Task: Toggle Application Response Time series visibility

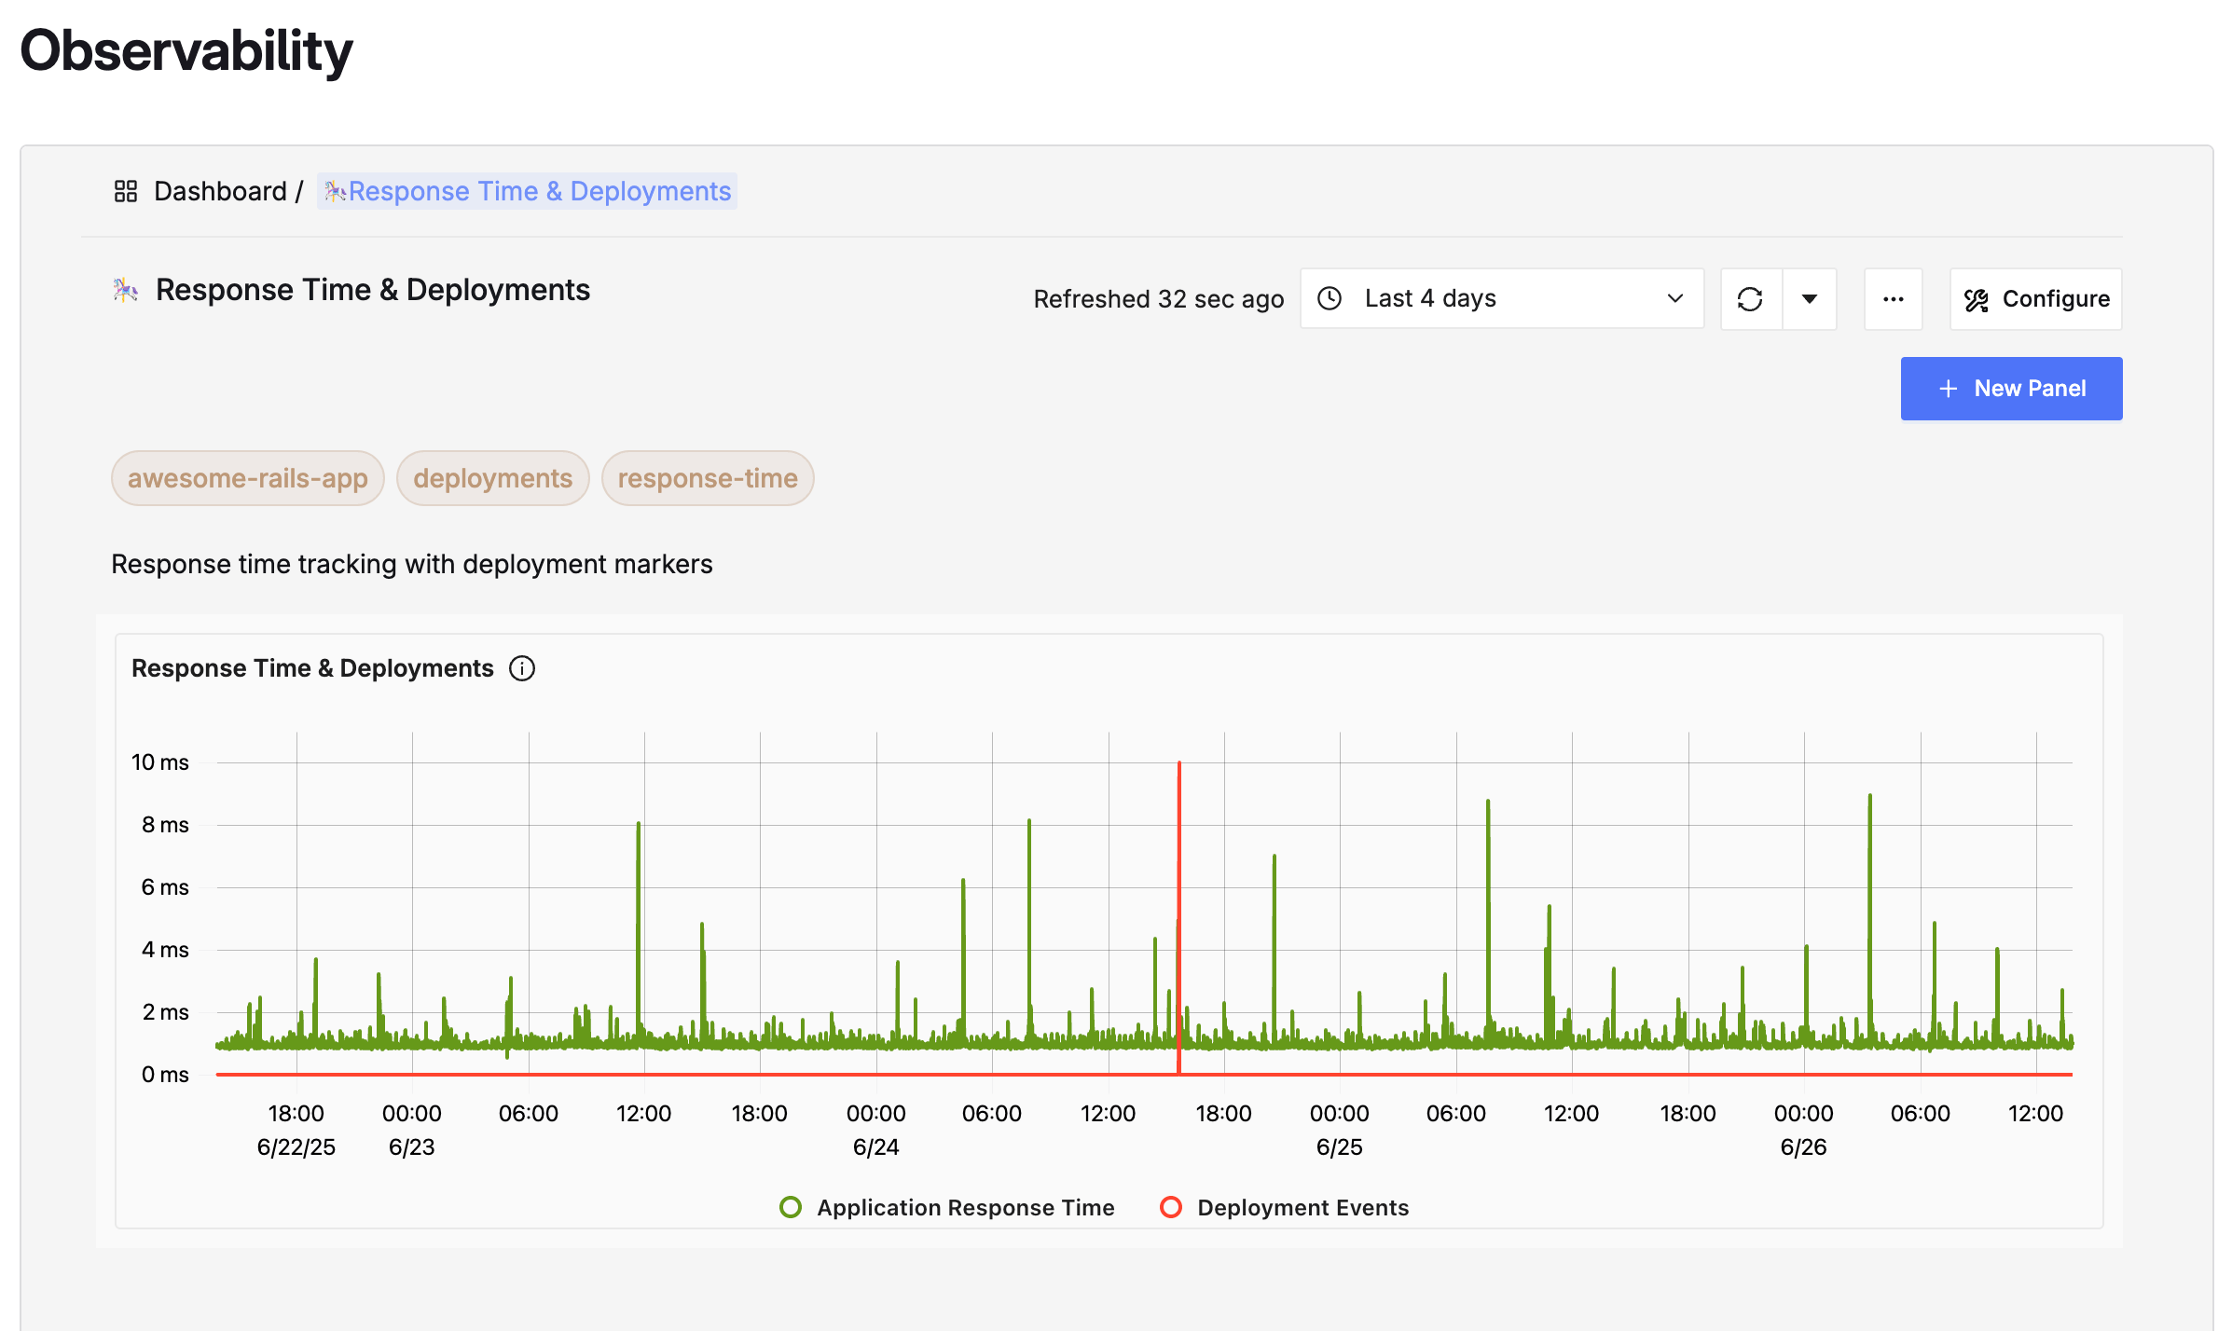Action: coord(965,1207)
